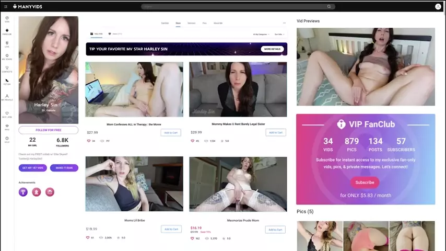446x251 pixels.
Task: Click the Help icon in the sidebar
Action: 7,140
